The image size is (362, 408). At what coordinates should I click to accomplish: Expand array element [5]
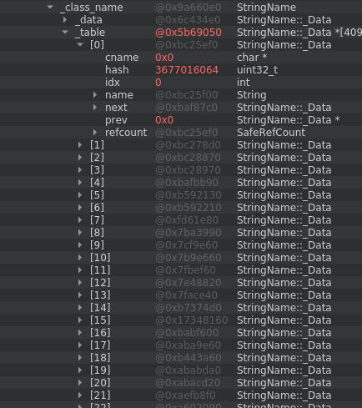[80, 195]
